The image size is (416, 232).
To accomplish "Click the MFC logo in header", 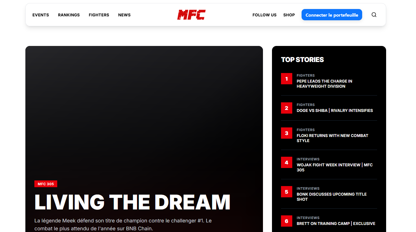I will [x=191, y=15].
